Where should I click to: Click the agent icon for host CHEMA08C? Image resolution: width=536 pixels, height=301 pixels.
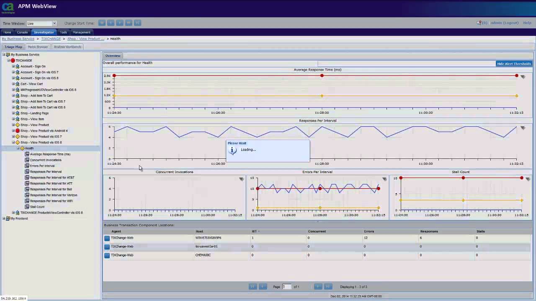[x=107, y=255]
